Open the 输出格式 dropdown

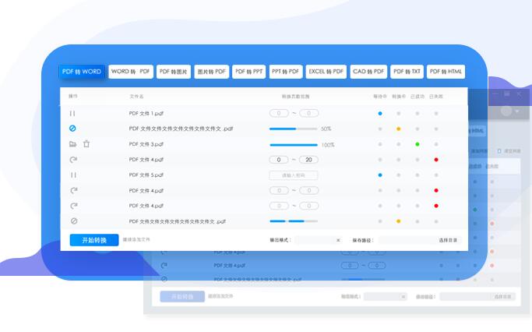[x=315, y=240]
